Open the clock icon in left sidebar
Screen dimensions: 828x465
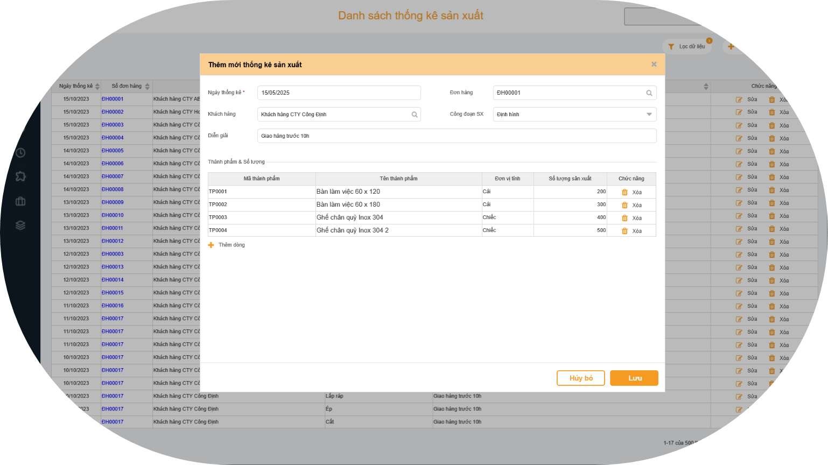[x=20, y=153]
